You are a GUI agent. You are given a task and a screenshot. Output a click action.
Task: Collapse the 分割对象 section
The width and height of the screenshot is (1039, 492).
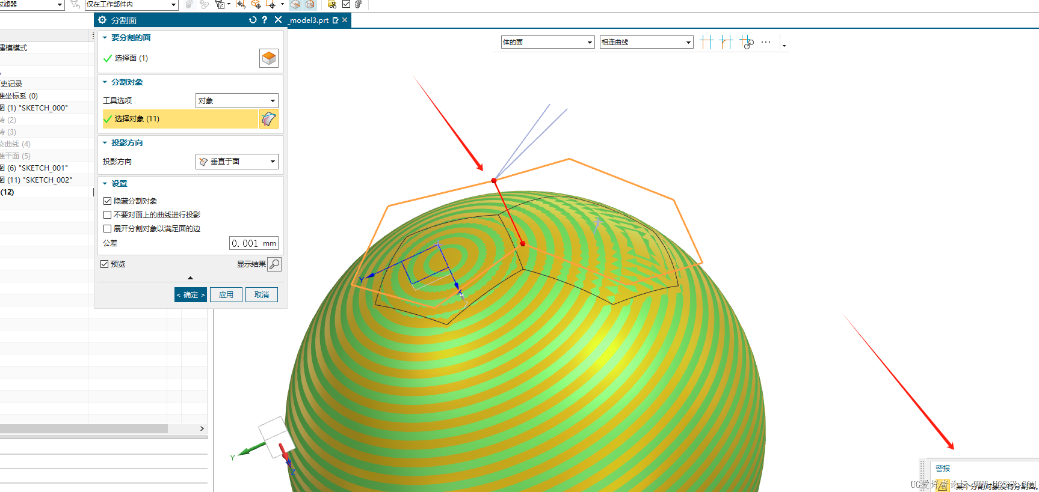pyautogui.click(x=105, y=82)
